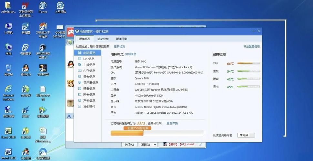Select the 上网导航 desktop icon
The height and width of the screenshot is (161, 313).
coord(60,8)
